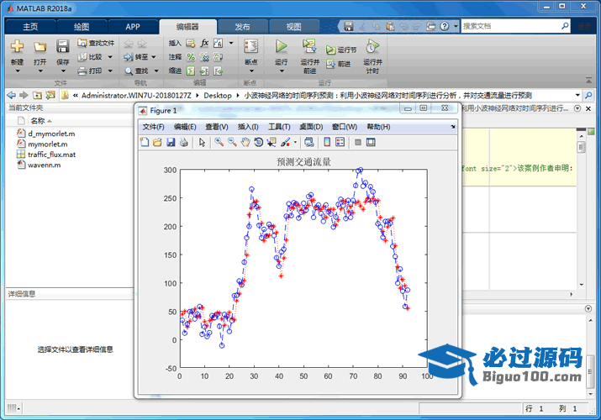Expand the 转至 dropdown arrow
The width and height of the screenshot is (601, 420).
click(154, 57)
